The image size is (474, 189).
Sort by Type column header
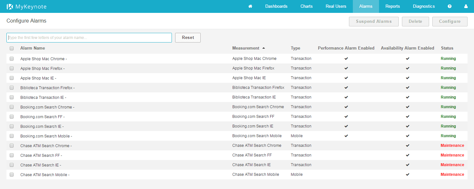295,48
